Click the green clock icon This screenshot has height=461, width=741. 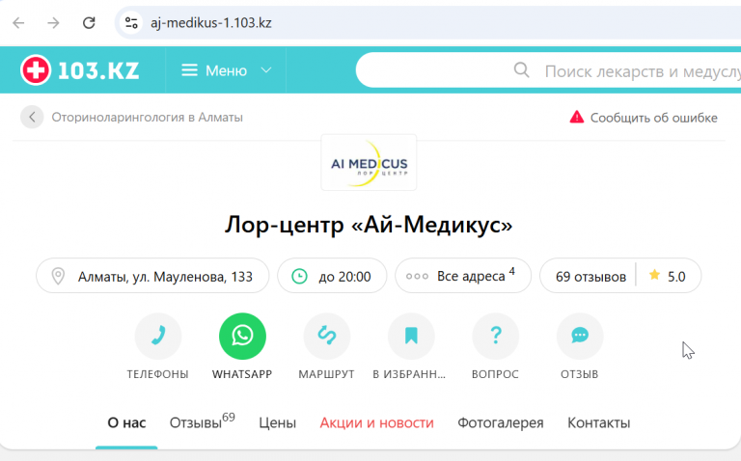click(300, 276)
